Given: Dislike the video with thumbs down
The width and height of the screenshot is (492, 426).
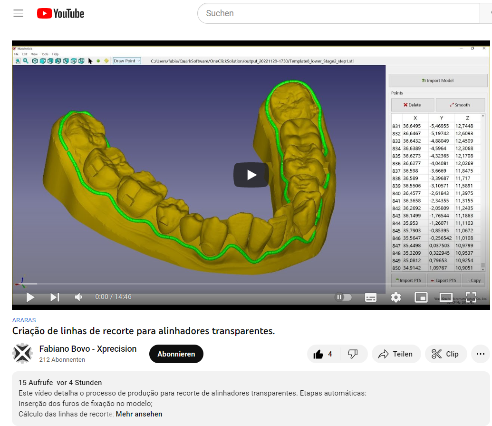Looking at the screenshot, I should pyautogui.click(x=353, y=354).
